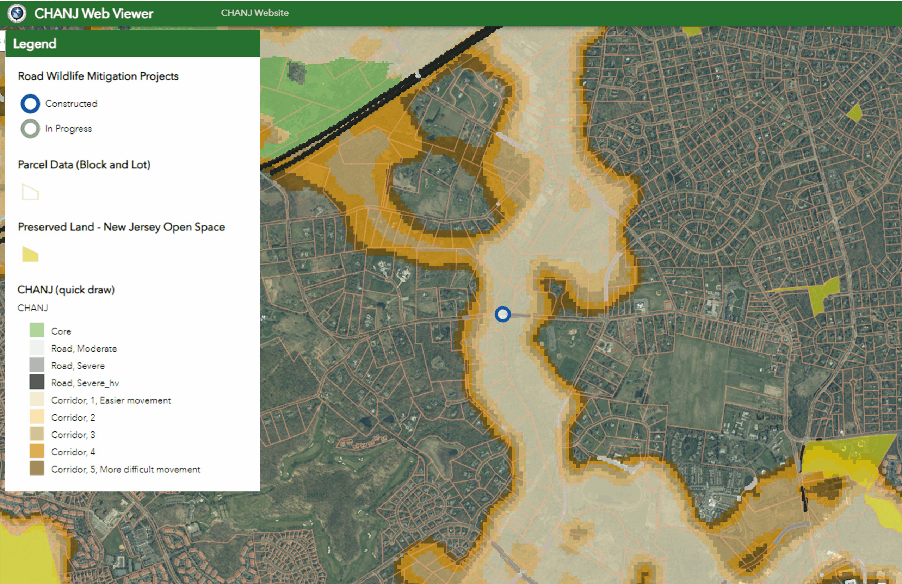
Task: Click the 'Road, Severe_hv' label
Action: coord(85,383)
